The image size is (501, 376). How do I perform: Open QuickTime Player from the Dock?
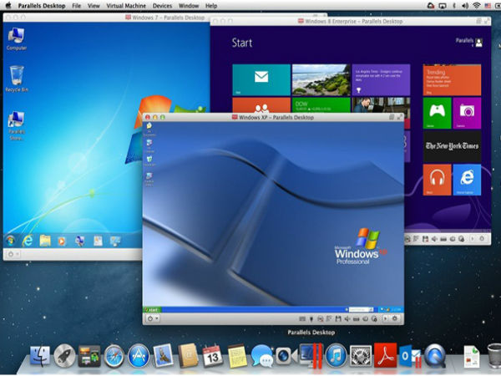pyautogui.click(x=434, y=356)
